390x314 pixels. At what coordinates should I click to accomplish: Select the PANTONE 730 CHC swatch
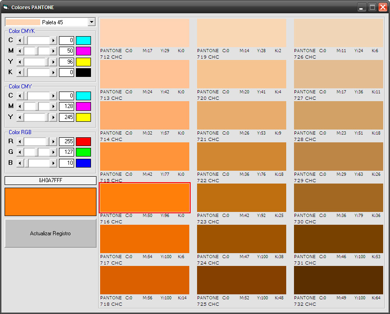(338, 198)
